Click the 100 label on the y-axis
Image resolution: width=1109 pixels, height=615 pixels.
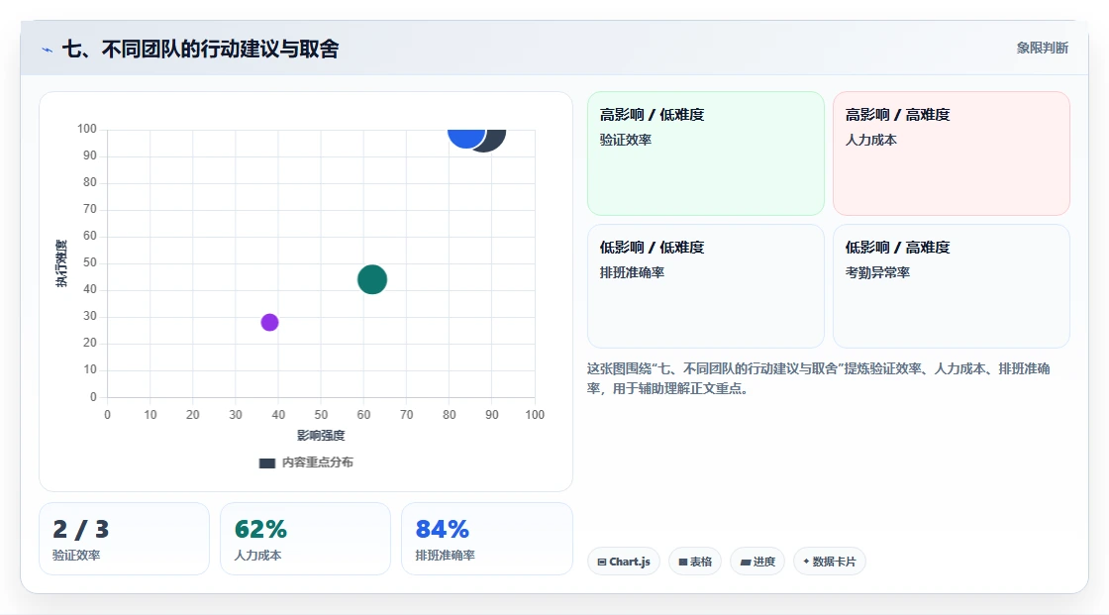(87, 129)
